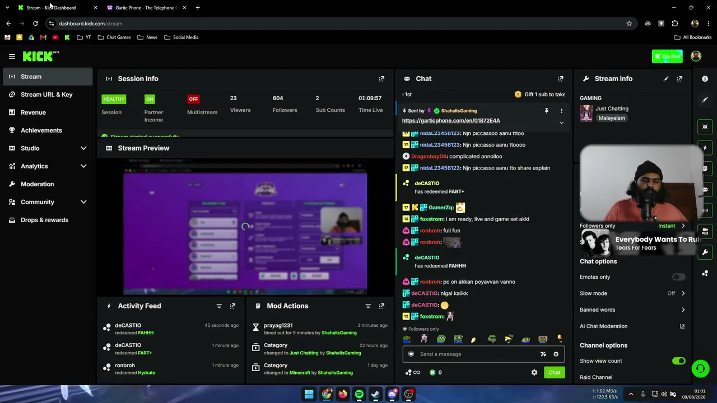The width and height of the screenshot is (717, 403).
Task: Toggle Show view count switch
Action: (x=678, y=361)
